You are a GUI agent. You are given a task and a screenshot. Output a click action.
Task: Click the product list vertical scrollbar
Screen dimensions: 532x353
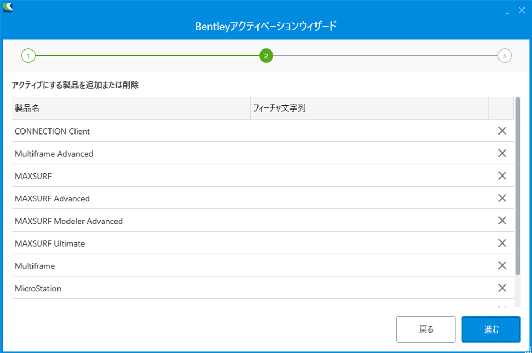[x=518, y=186]
